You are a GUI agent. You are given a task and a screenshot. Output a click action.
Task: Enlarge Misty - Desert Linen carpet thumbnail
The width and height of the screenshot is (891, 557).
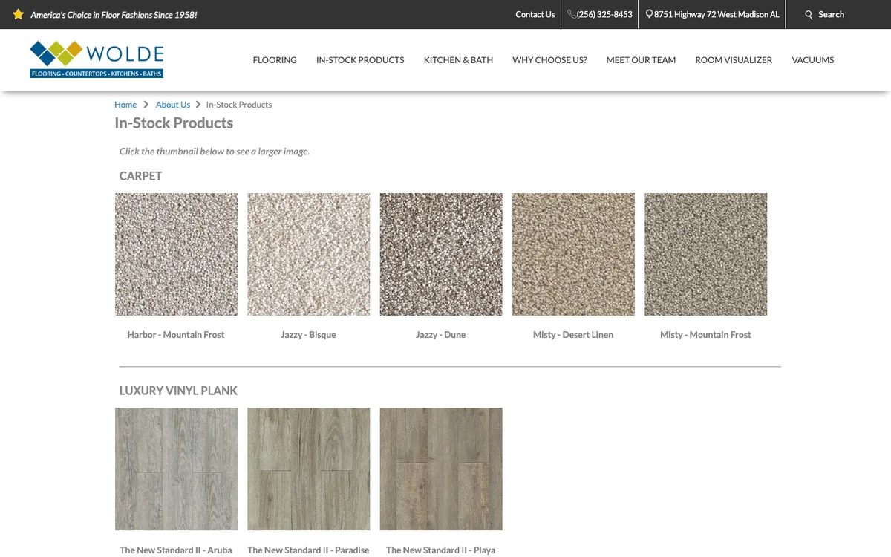pyautogui.click(x=573, y=255)
